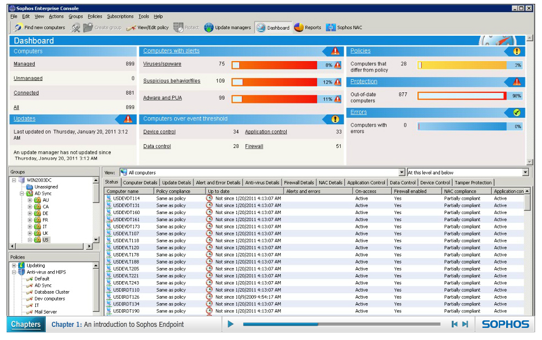Switch to the Update Details tab

pos(176,183)
